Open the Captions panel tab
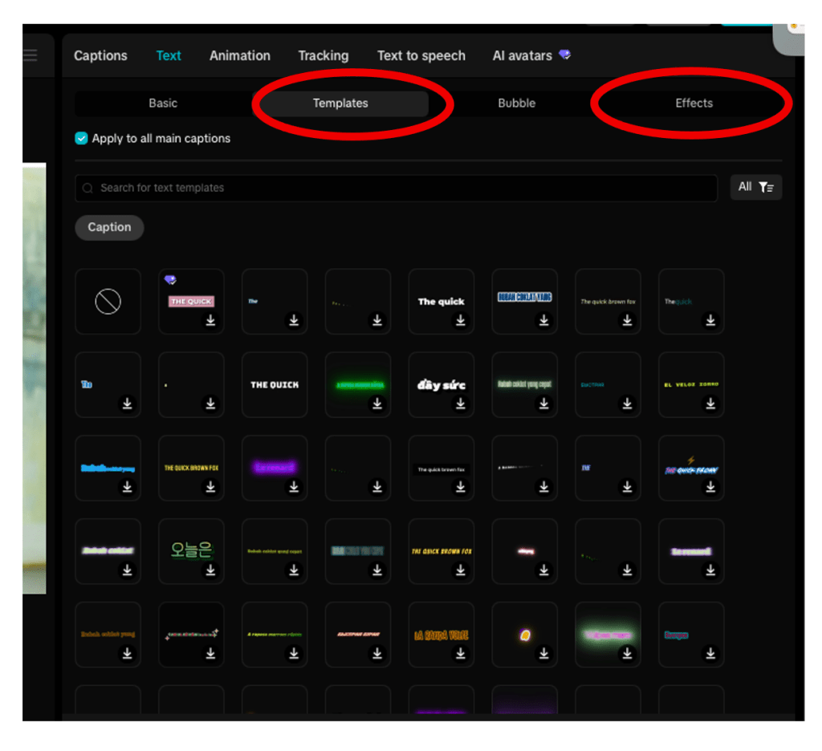 coord(100,56)
